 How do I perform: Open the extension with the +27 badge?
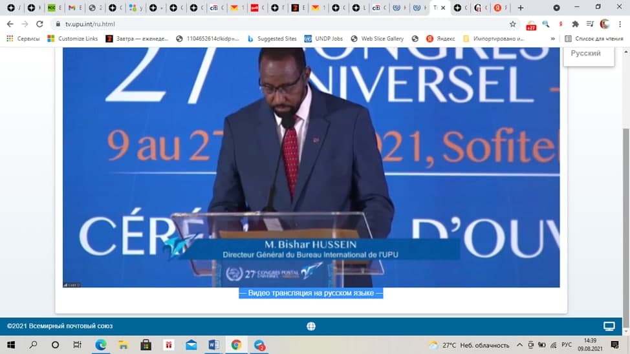[531, 25]
